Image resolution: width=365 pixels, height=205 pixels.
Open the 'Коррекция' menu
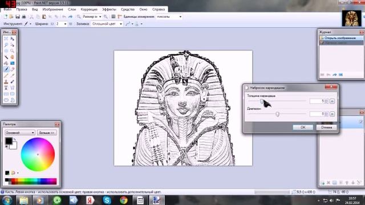coord(89,9)
